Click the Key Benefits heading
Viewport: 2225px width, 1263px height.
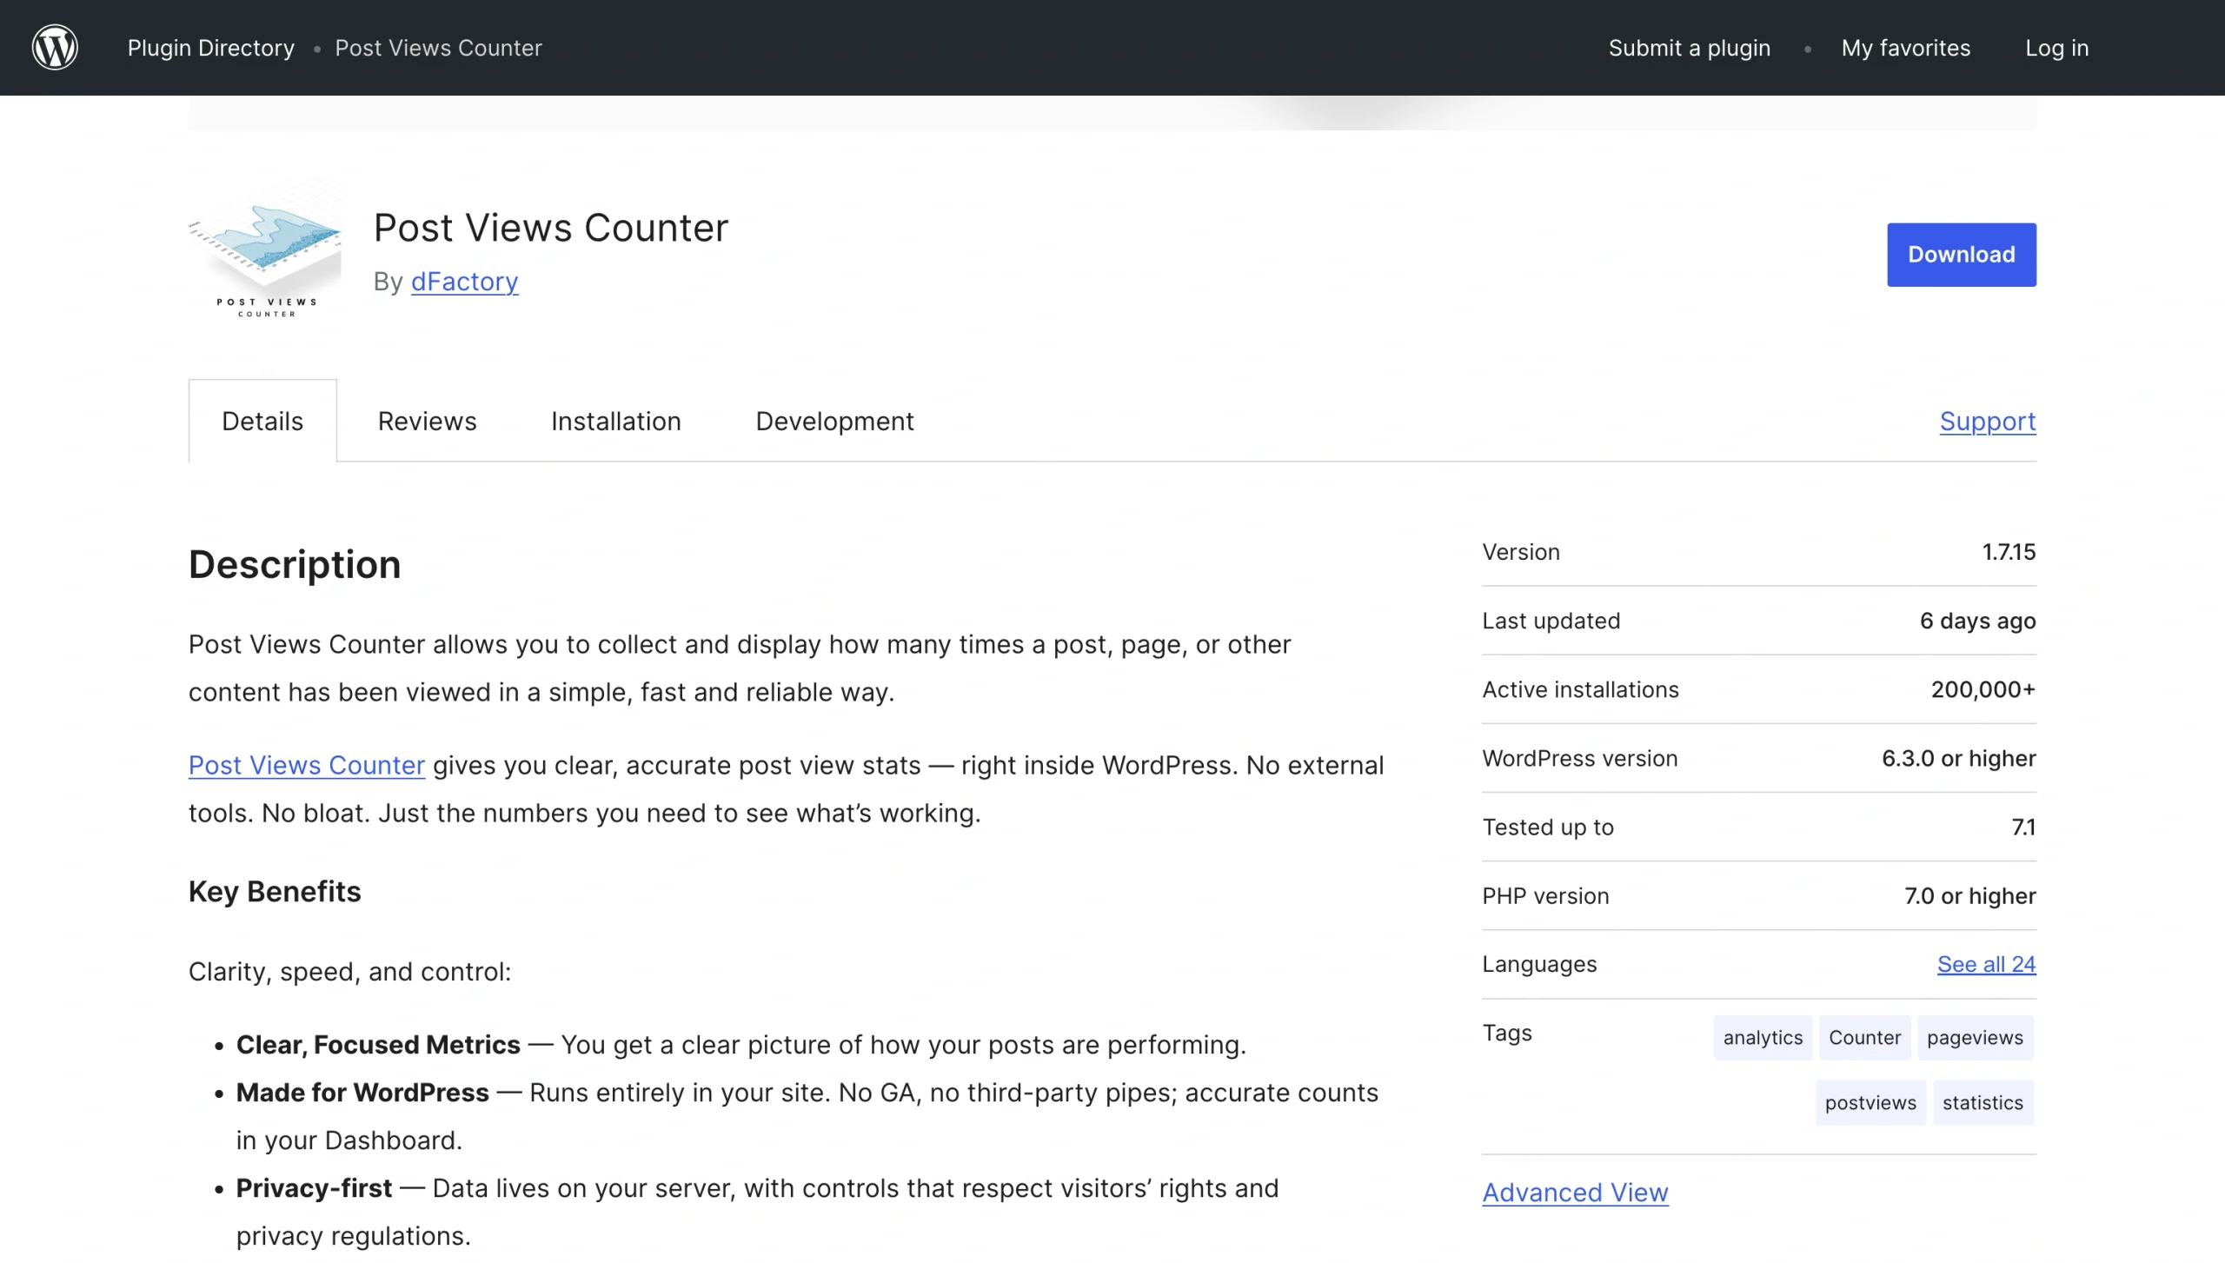(275, 892)
